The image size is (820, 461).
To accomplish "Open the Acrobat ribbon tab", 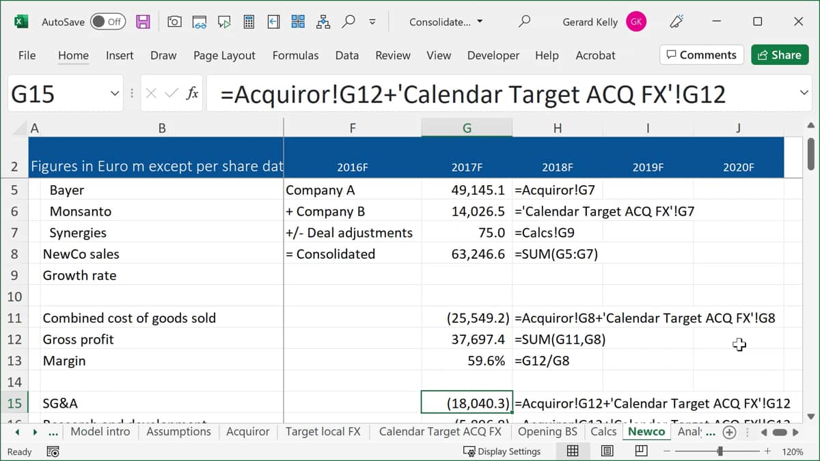I will pyautogui.click(x=595, y=55).
